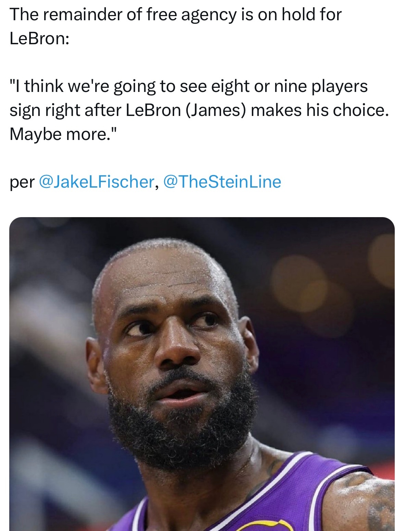
Task: Click the "LeBron:" text ending the intro
Action: 39,39
